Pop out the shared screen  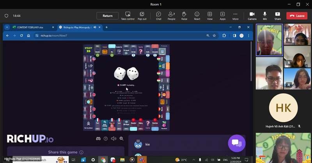click(142, 16)
